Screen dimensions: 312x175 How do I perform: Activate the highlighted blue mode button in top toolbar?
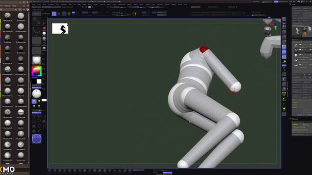tap(54, 14)
